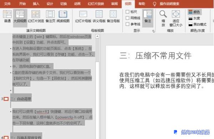
Task: Click slide 3 icon in outline
Action: click(6, 99)
